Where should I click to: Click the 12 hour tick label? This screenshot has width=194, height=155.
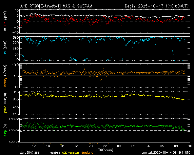34,146
